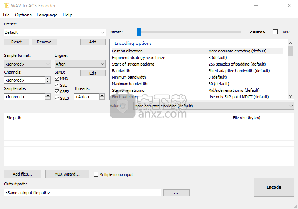Decrease Sample rate with down arrow
298x209 pixels.
coord(48,99)
